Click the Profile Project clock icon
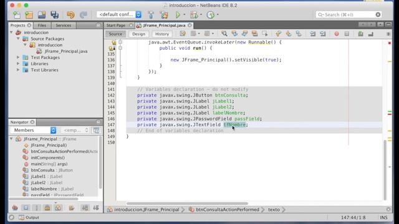This screenshot has height=224, width=399. tap(211, 15)
